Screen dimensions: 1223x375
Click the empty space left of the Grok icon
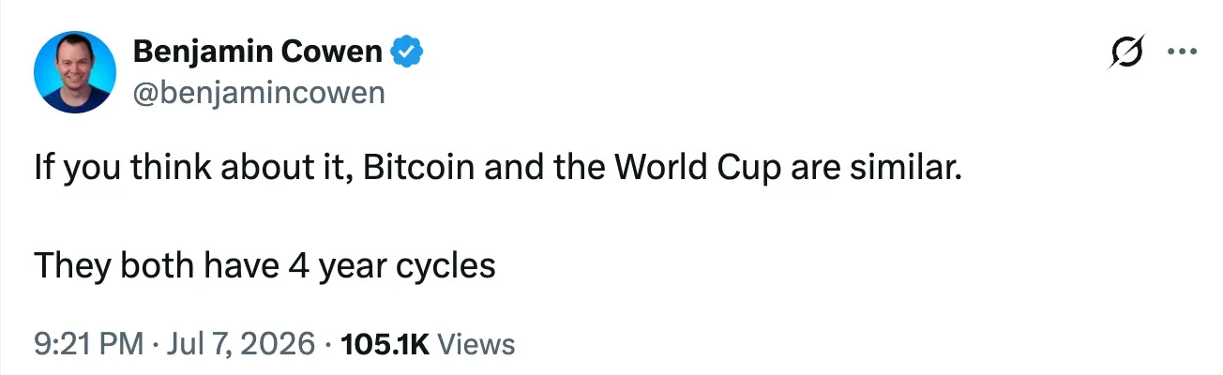pyautogui.click(x=750, y=54)
